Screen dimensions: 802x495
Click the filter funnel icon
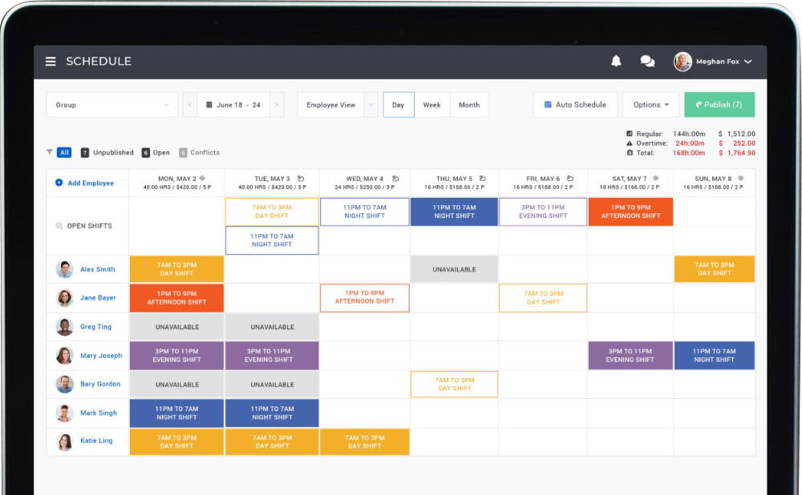50,152
